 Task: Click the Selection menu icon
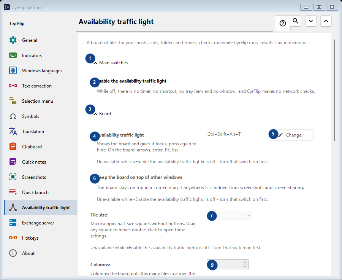point(13,101)
